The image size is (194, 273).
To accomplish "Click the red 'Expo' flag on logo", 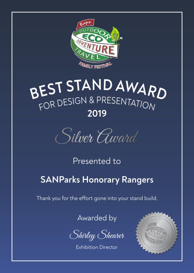I will click(85, 24).
